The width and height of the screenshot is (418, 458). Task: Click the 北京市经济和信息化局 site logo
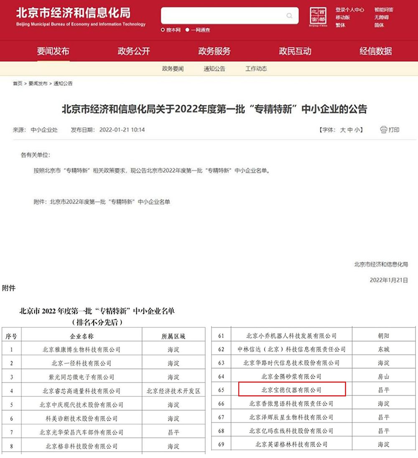coord(81,17)
